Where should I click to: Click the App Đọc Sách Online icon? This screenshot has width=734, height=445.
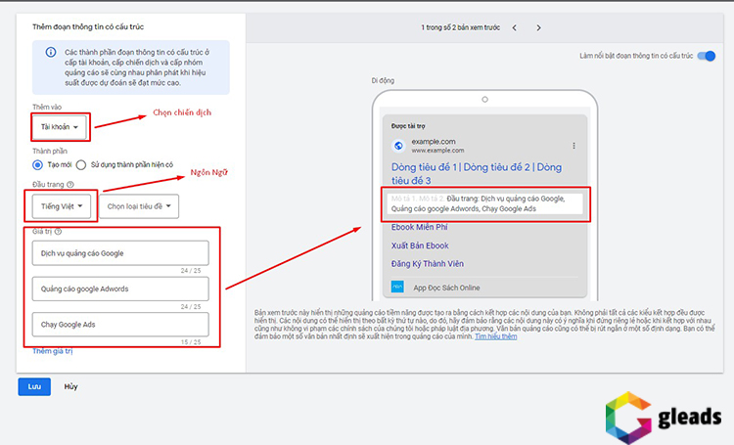397,287
